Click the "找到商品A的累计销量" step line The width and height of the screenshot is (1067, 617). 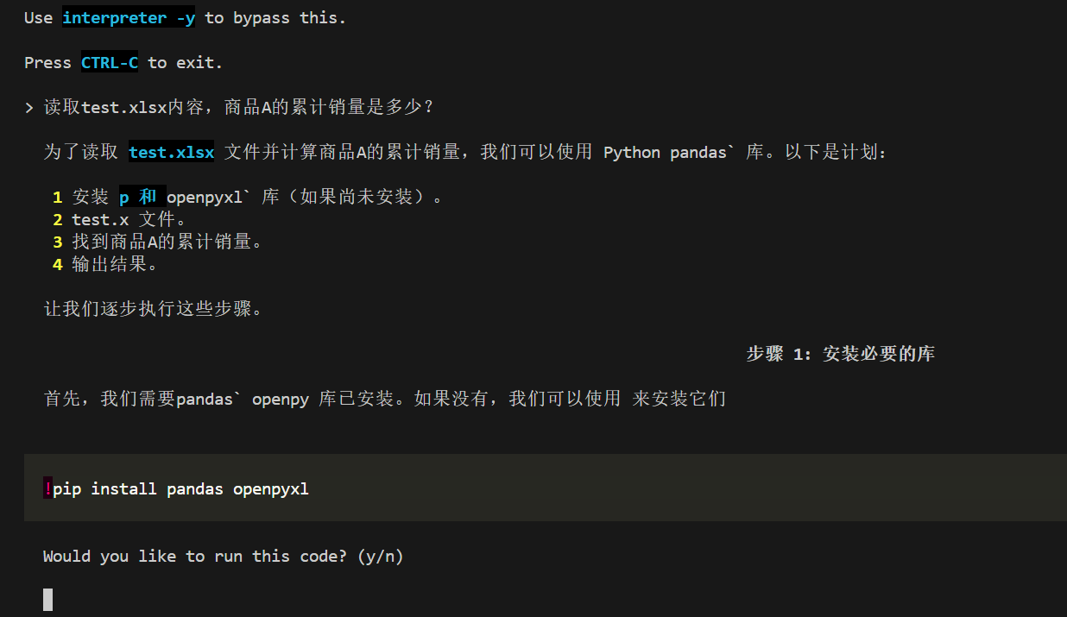[x=167, y=242]
